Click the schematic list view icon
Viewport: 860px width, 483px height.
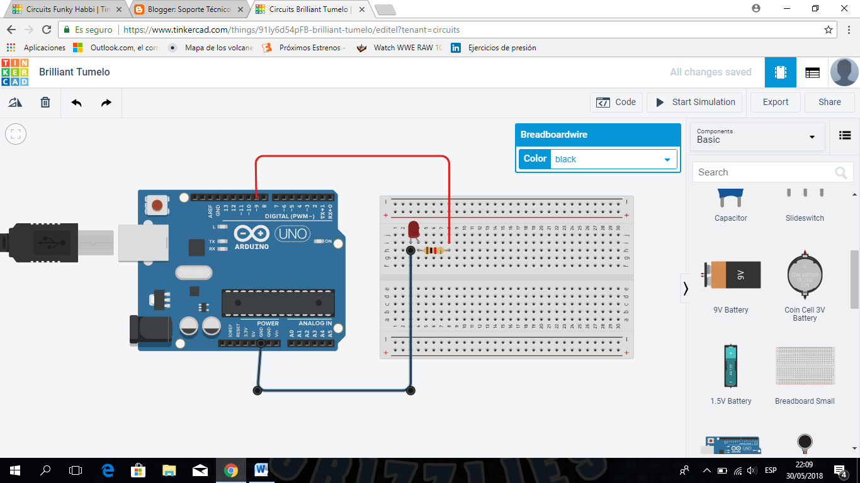click(812, 72)
